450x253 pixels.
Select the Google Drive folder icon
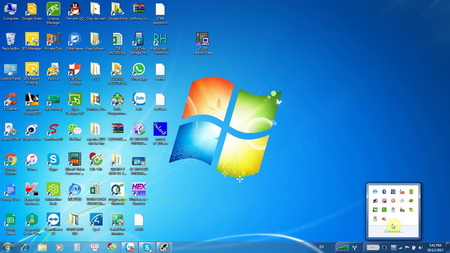point(117,12)
